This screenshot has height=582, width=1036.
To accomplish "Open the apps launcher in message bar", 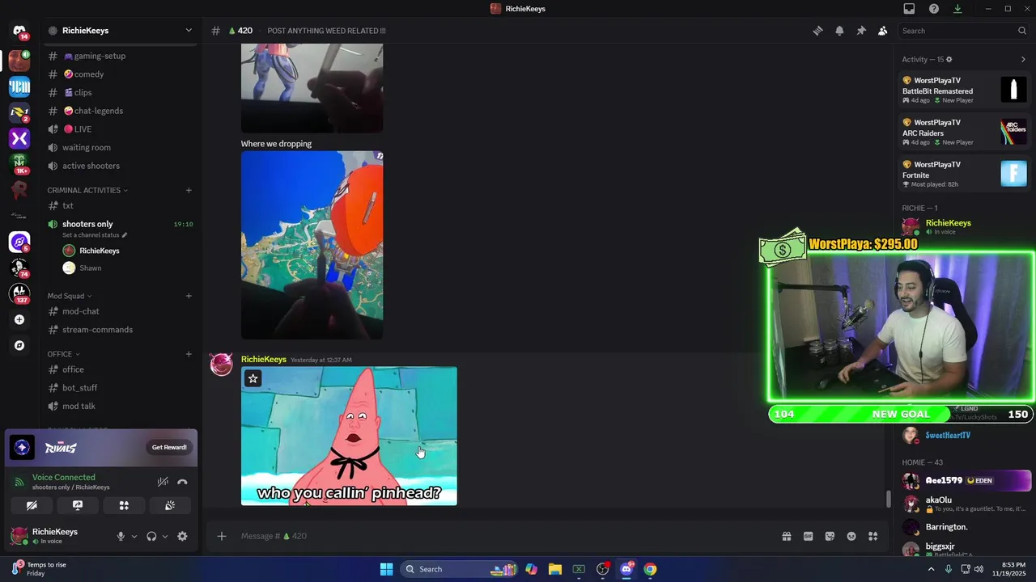I will 873,536.
